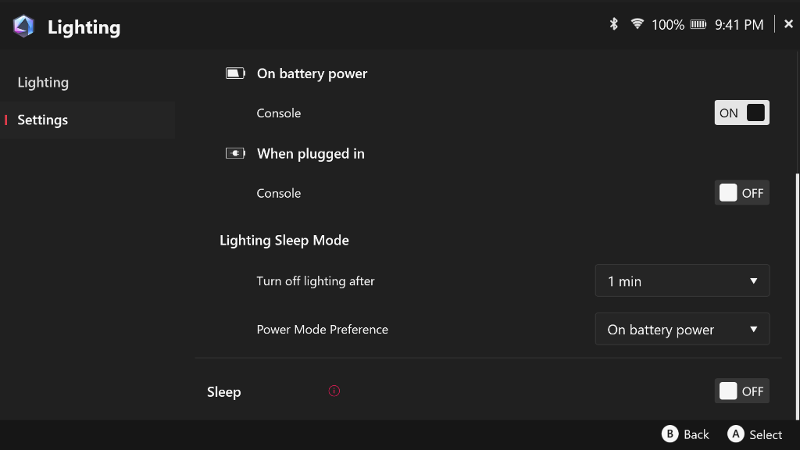Screen dimensions: 800x450
Task: Click the app logo icon beside Lighting
Action: (x=24, y=27)
